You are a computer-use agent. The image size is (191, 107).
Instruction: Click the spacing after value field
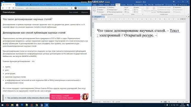pos(139,12)
